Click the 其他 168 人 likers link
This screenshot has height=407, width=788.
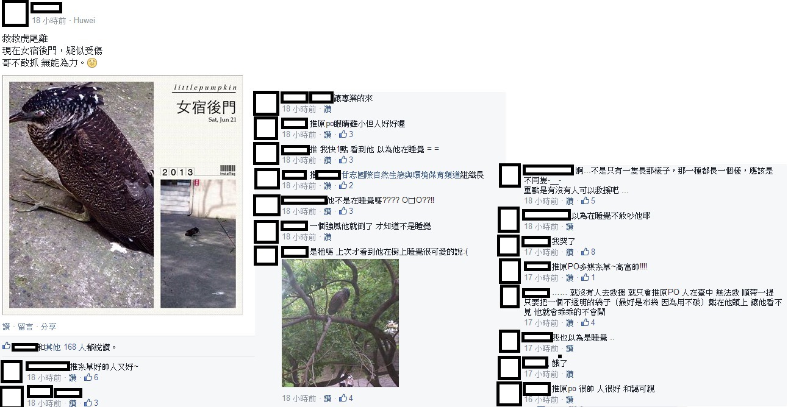[65, 347]
